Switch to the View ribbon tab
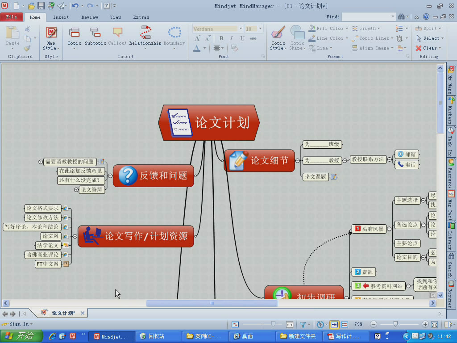The height and width of the screenshot is (343, 457). pyautogui.click(x=116, y=17)
